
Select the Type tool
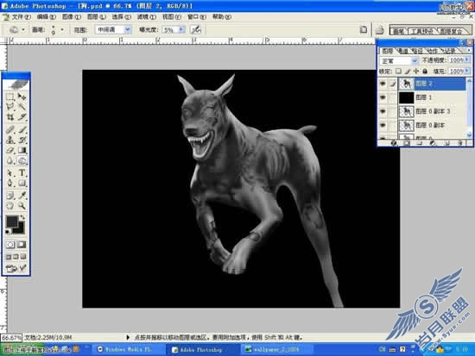click(22, 172)
